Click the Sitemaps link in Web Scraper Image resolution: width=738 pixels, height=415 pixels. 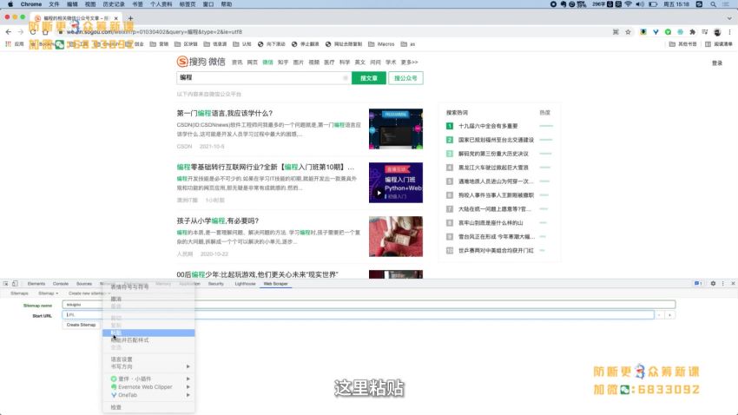point(19,293)
